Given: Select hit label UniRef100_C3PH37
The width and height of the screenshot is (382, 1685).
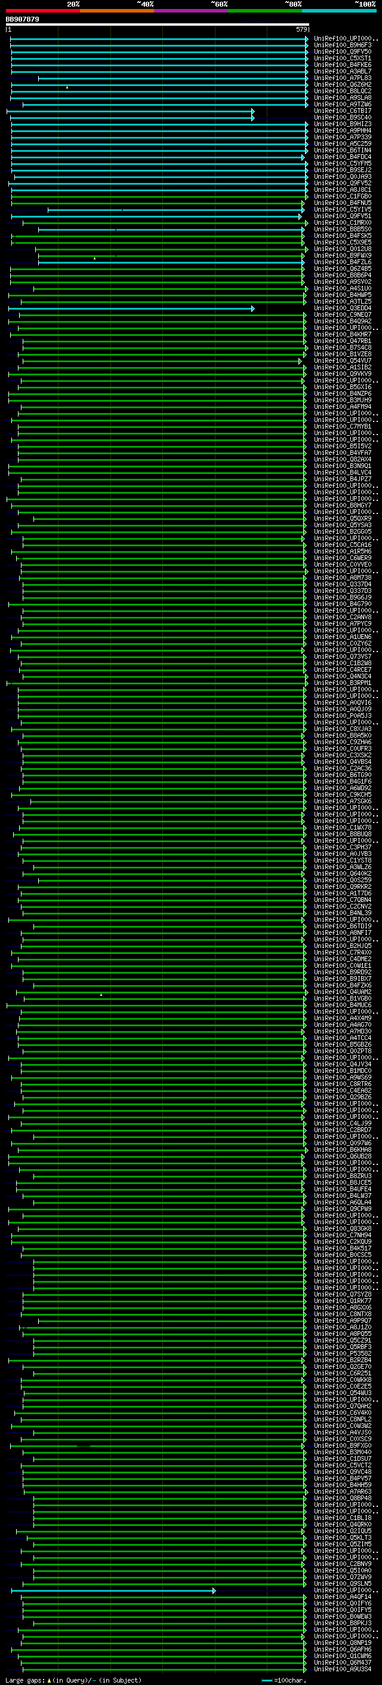Looking at the screenshot, I should [342, 847].
